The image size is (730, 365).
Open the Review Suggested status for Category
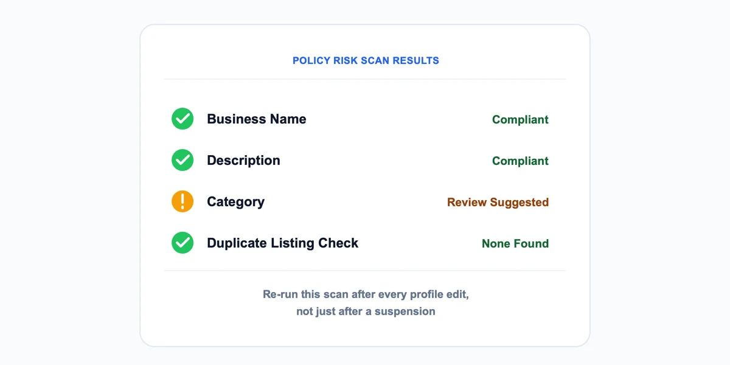click(498, 203)
